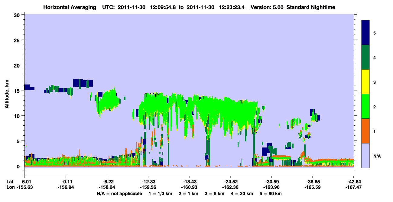Viewport: 393px width, 202px height.
Task: Click the yellow level 3 legend swatch
Action: tap(365, 82)
